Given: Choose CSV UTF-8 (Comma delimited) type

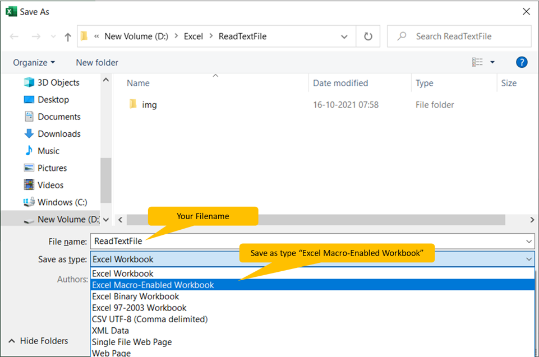Looking at the screenshot, I should coord(312,319).
